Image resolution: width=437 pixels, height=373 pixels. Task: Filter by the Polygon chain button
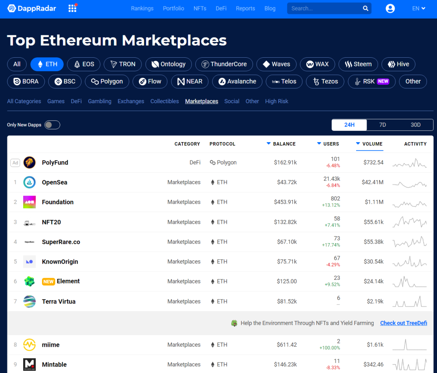tap(107, 81)
